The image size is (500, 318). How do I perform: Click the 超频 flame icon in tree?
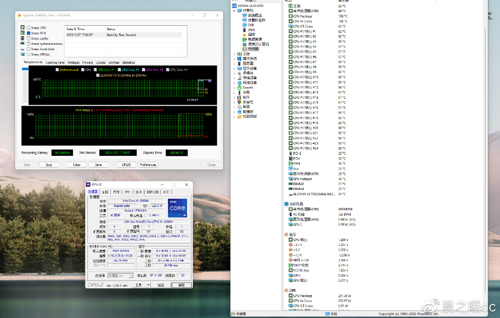pos(245,35)
